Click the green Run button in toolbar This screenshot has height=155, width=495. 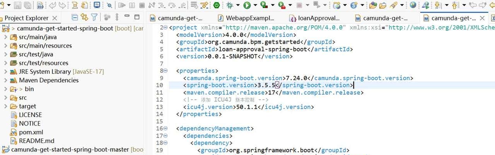point(246,5)
